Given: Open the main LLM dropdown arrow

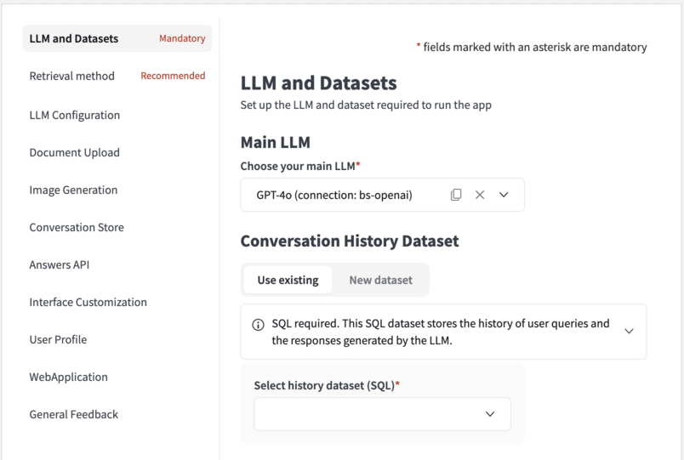Looking at the screenshot, I should (x=504, y=195).
